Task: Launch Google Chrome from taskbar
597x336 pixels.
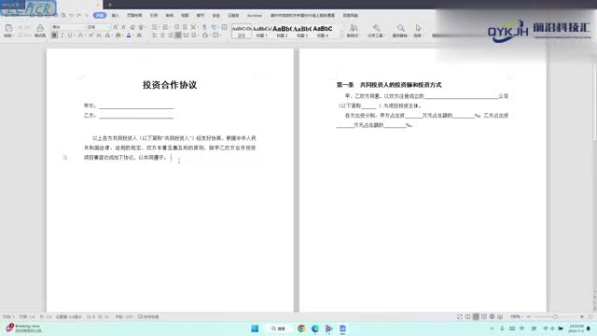Action: (301, 329)
